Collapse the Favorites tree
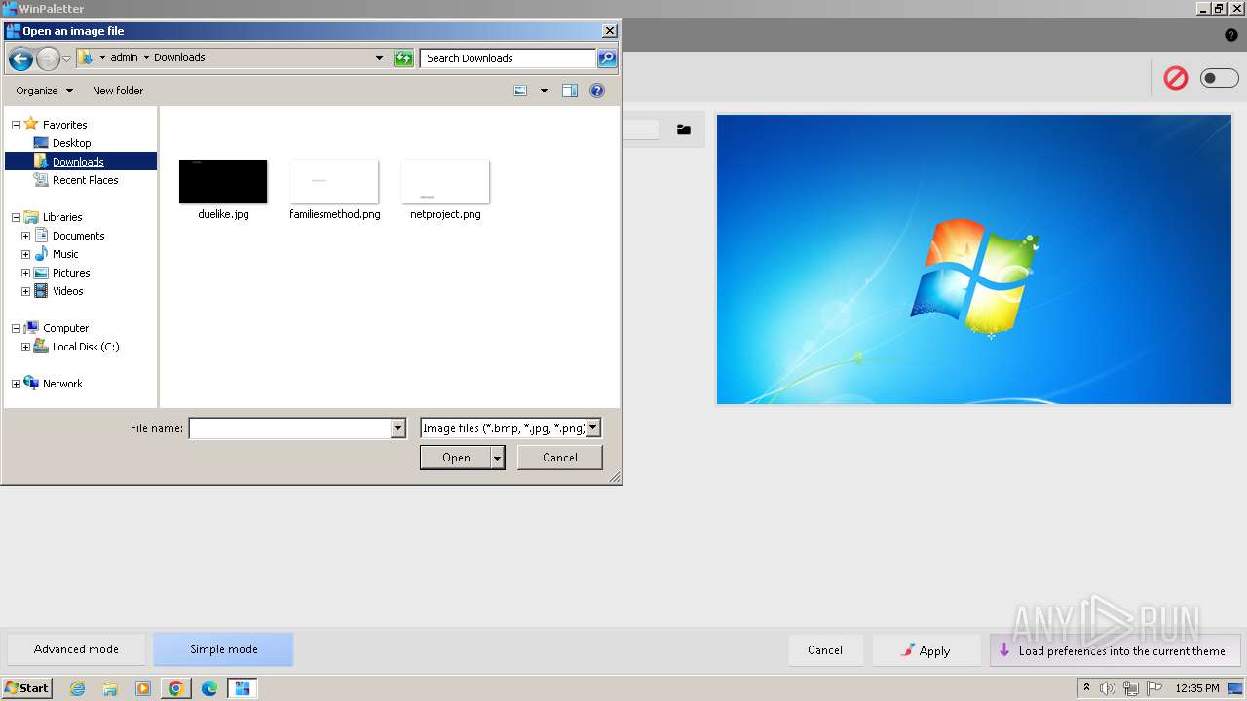Viewport: 1247px width, 701px height. (16, 125)
